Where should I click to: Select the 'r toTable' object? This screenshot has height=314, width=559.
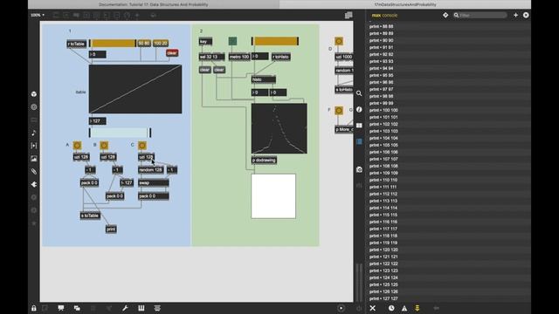[76, 44]
